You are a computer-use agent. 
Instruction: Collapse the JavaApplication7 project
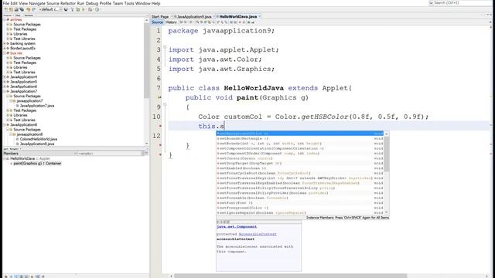pyautogui.click(x=5, y=91)
